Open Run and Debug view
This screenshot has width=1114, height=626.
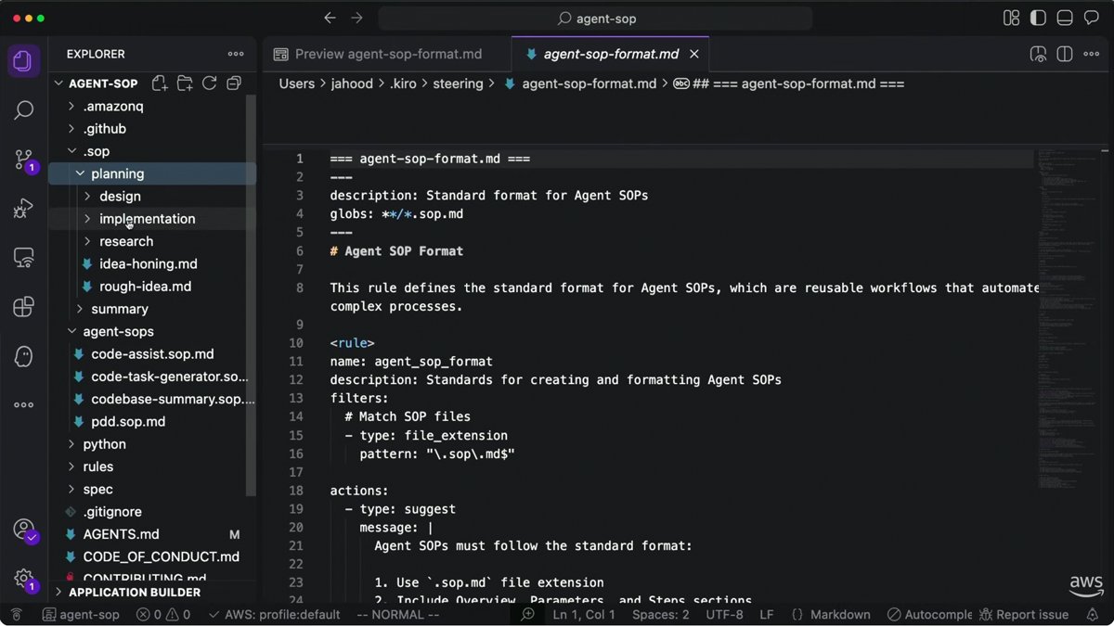pyautogui.click(x=24, y=209)
